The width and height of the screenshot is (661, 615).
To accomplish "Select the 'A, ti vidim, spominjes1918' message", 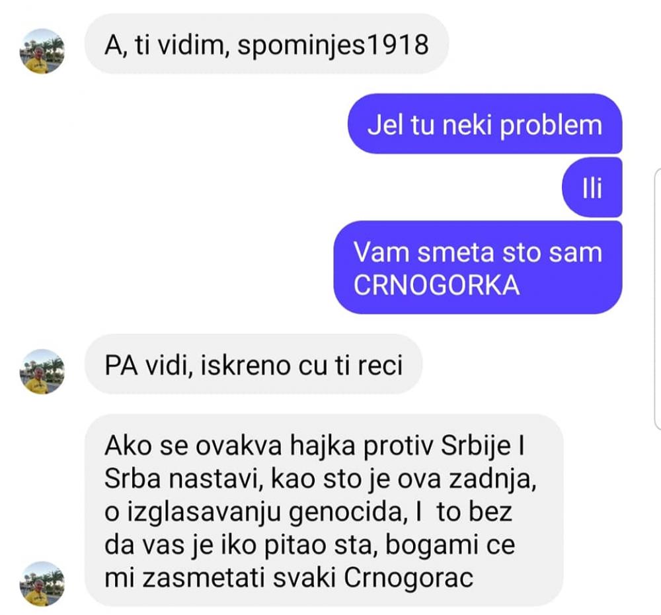I will [266, 44].
